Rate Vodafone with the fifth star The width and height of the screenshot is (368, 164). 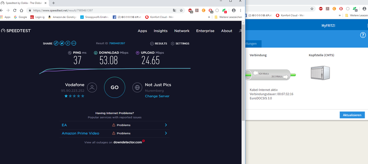click(83, 96)
